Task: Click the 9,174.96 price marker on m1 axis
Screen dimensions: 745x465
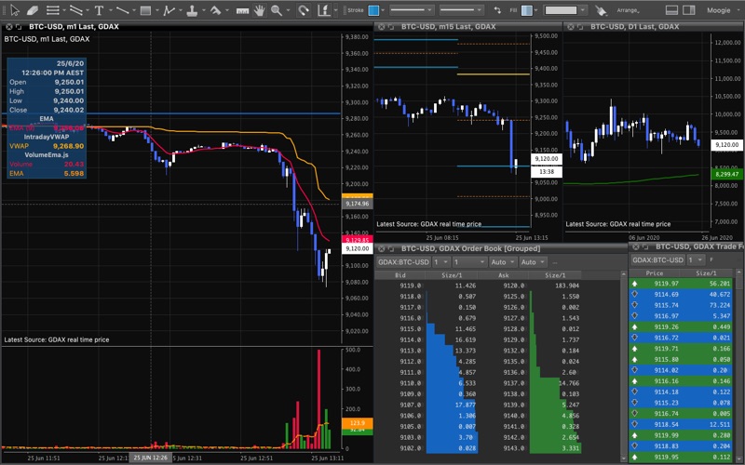Action: 358,204
